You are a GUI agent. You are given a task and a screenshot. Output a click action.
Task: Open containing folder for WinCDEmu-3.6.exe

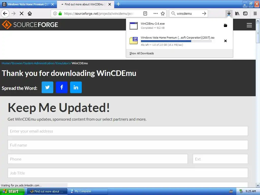225,25
